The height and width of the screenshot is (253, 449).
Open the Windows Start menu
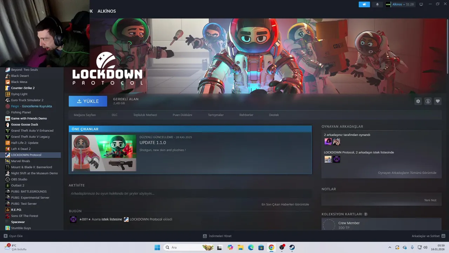[157, 247]
